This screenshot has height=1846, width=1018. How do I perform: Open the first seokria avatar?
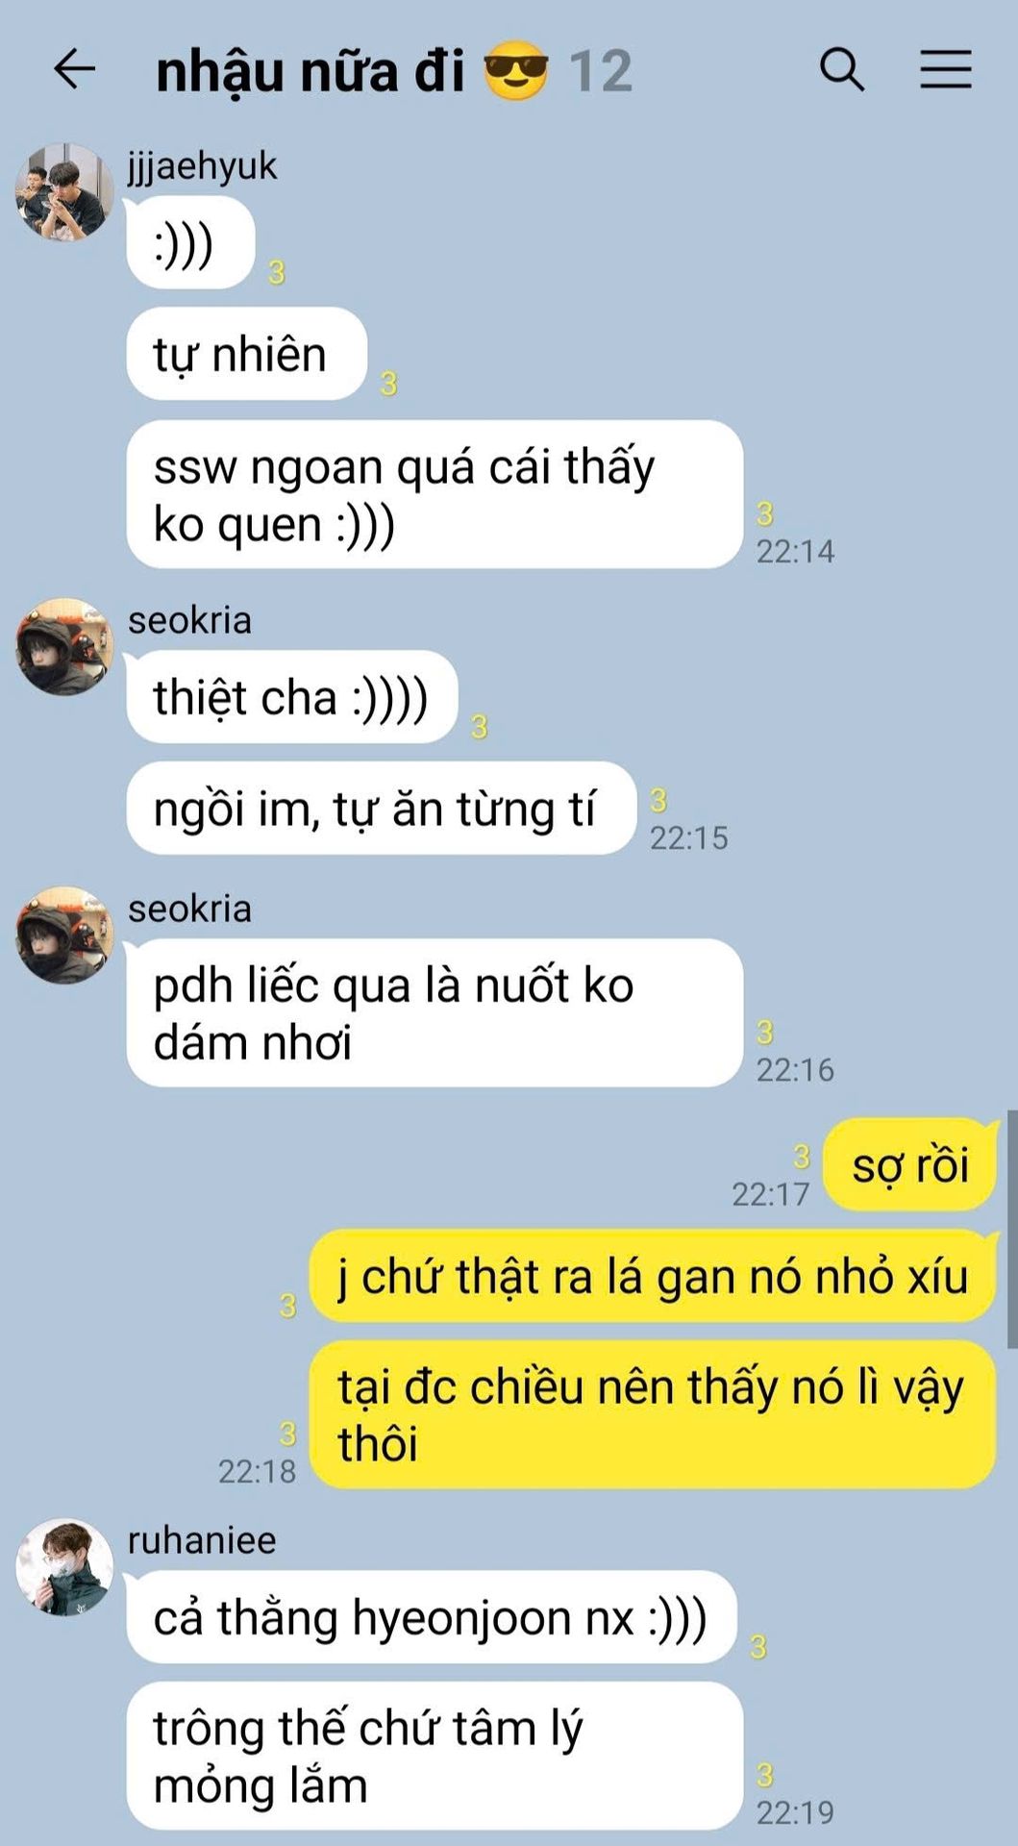(64, 647)
